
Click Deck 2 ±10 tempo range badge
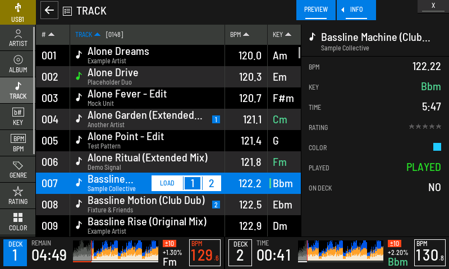(395, 244)
